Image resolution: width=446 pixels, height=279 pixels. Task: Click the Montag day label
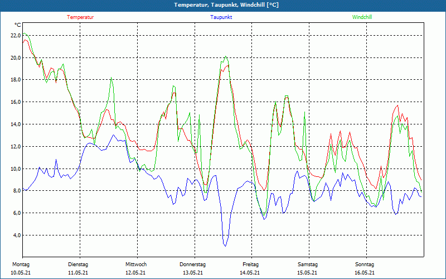point(21,264)
